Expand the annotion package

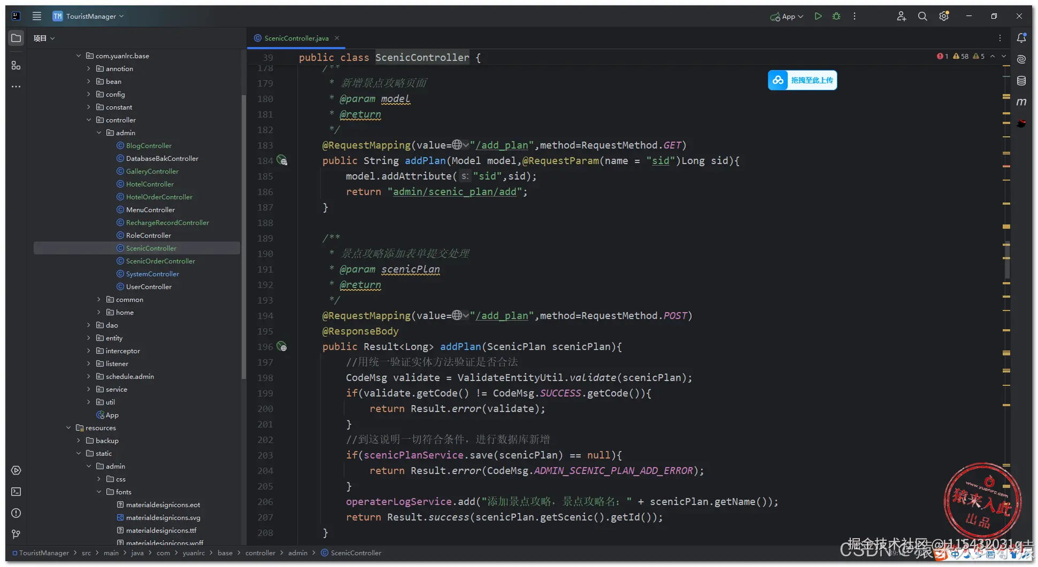pos(89,68)
